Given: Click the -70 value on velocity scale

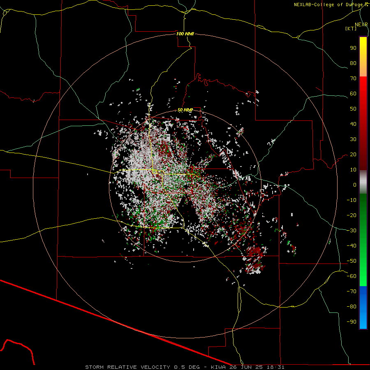Looking at the screenshot, I should [351, 291].
